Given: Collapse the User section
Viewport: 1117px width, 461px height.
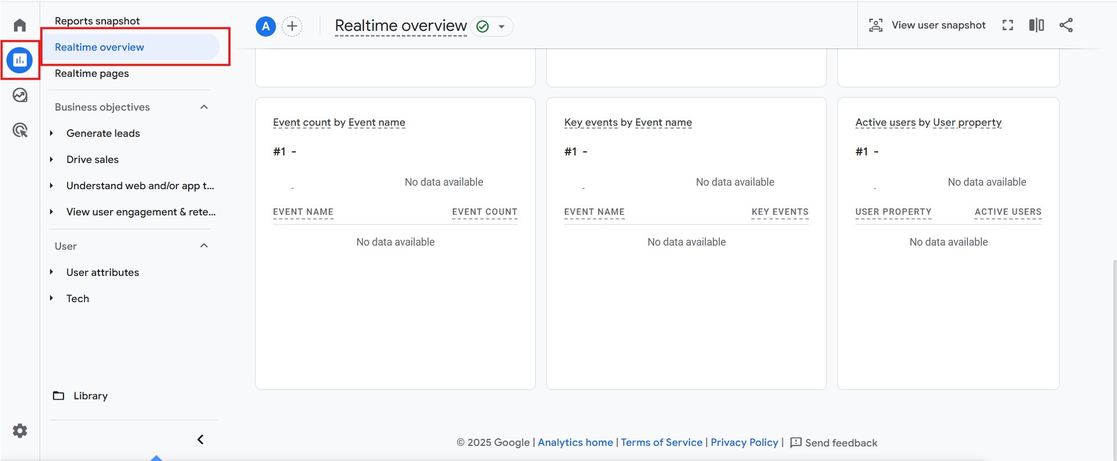Looking at the screenshot, I should [204, 246].
